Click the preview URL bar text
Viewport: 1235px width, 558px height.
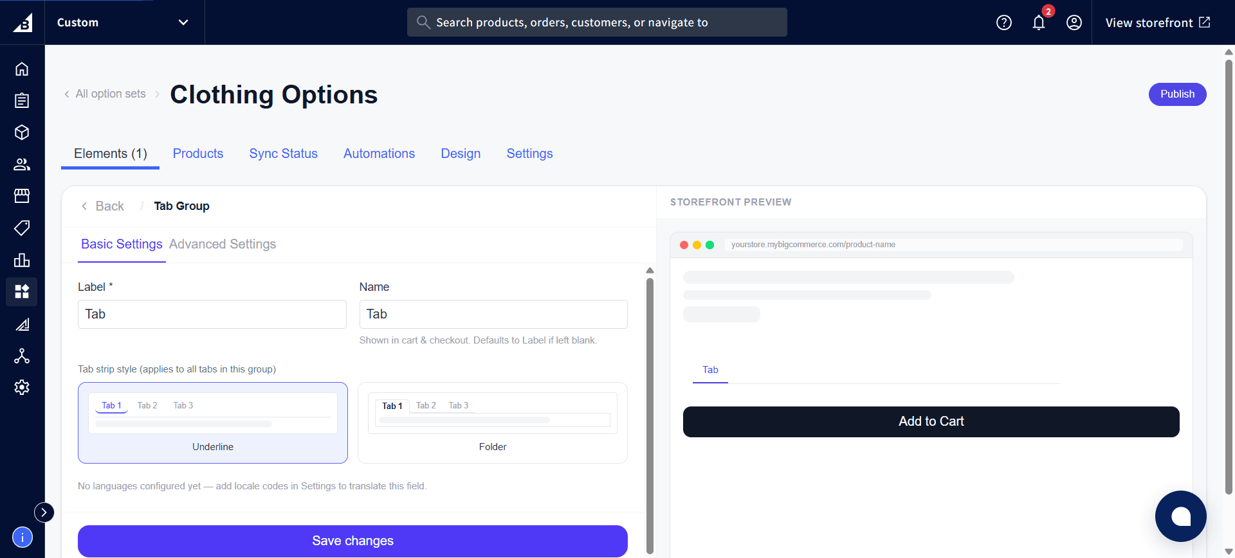813,245
